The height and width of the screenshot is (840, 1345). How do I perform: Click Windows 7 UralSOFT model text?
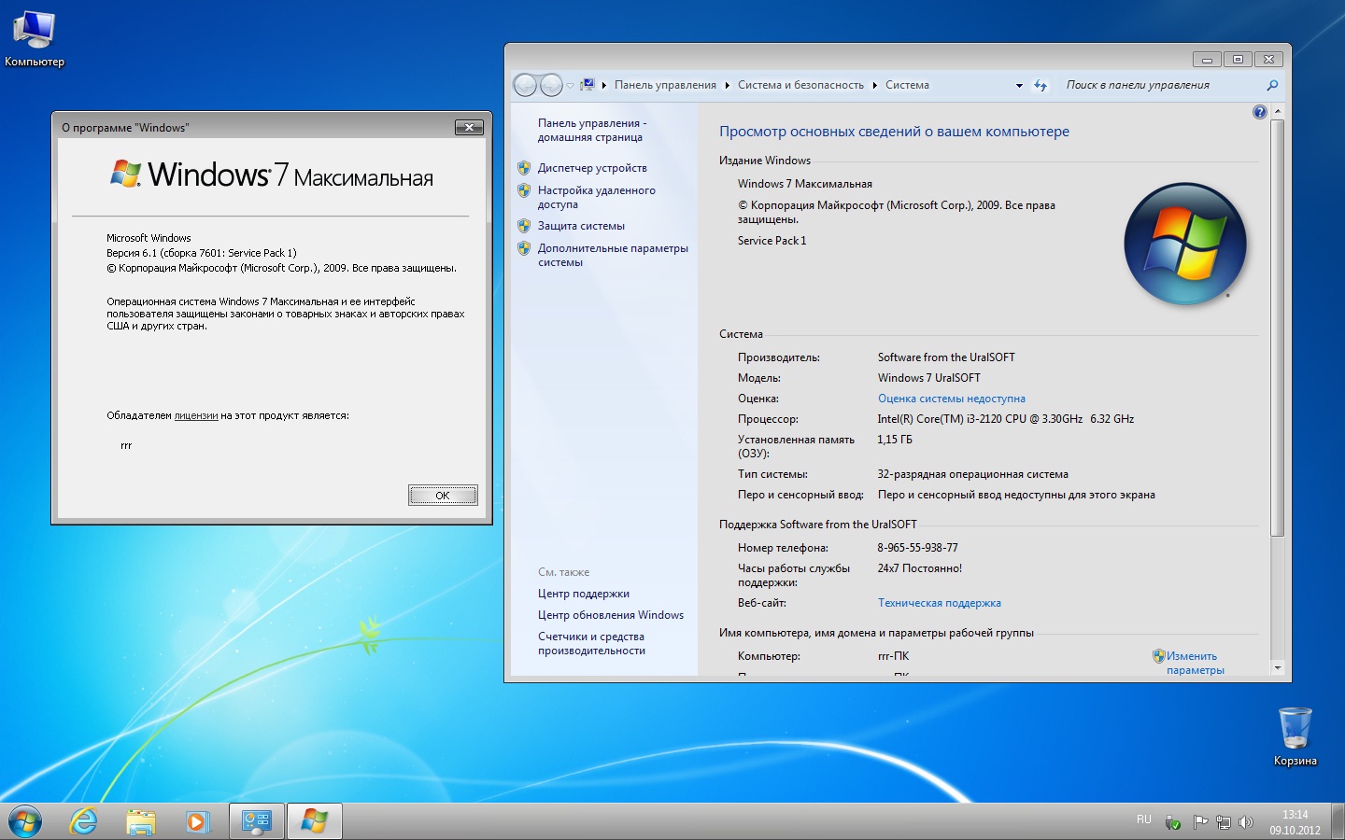pos(928,378)
